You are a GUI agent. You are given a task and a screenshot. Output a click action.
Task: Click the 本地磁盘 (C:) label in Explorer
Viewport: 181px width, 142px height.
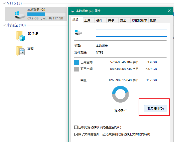36,9
